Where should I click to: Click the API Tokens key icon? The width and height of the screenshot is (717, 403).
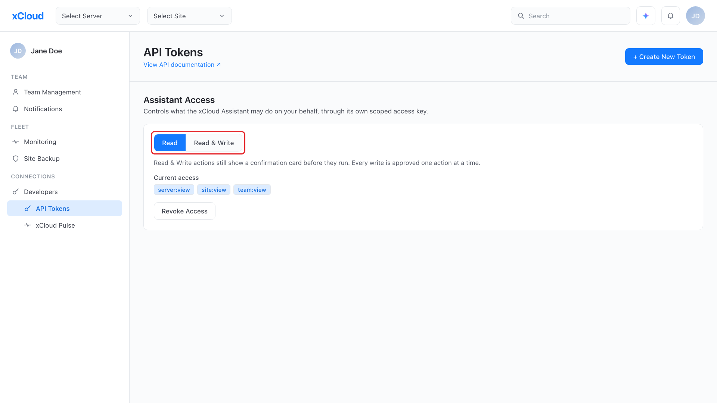point(28,208)
